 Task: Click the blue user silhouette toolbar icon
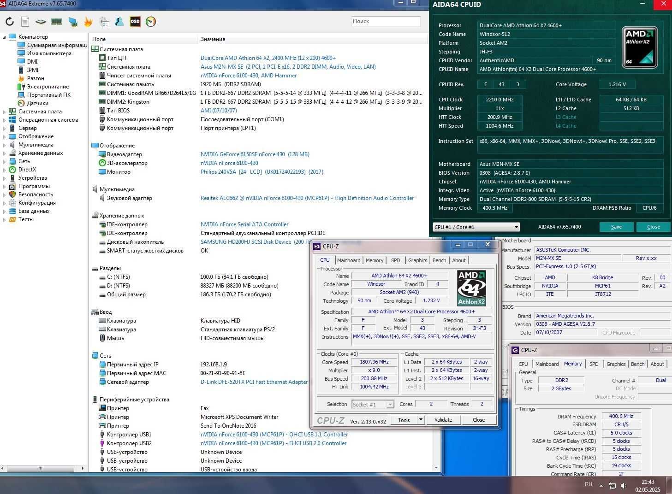tap(119, 22)
